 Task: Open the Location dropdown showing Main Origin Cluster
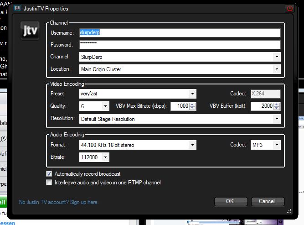point(180,69)
